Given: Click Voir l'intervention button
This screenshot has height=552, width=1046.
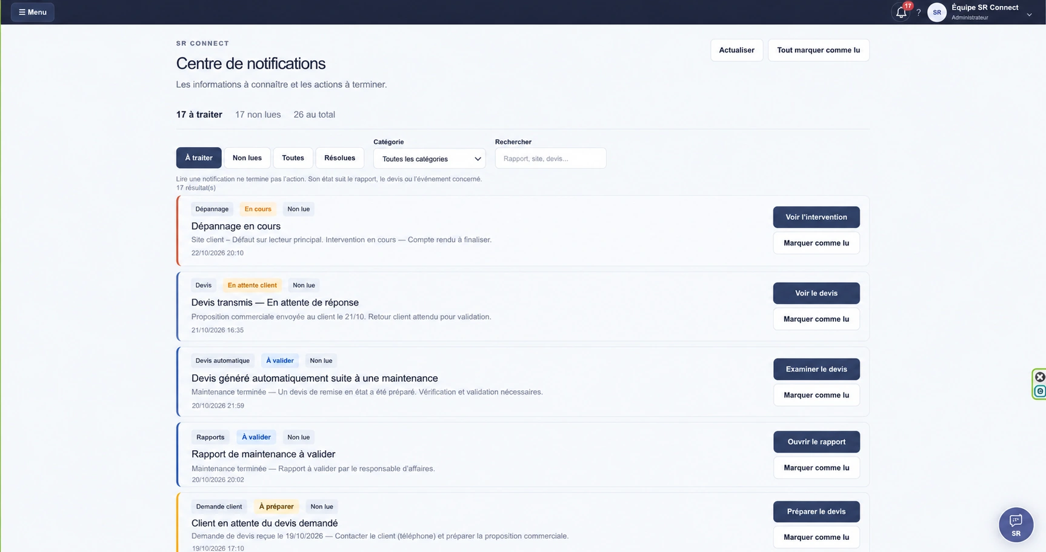Looking at the screenshot, I should (816, 217).
